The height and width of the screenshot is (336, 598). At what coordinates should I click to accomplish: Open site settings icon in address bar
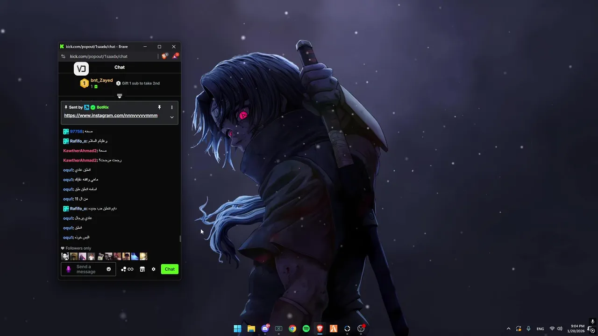pyautogui.click(x=63, y=56)
